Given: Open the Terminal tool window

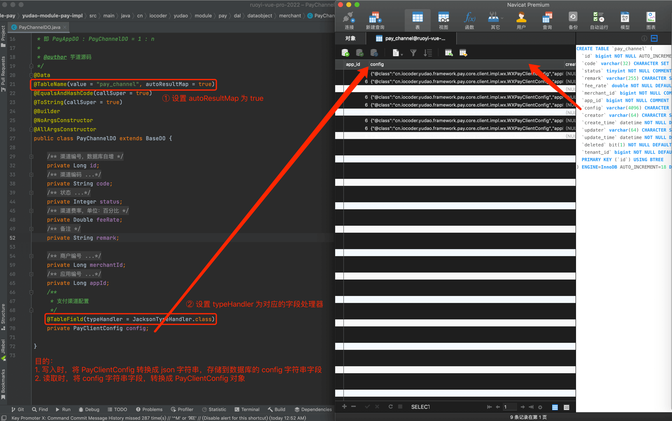Looking at the screenshot, I should pyautogui.click(x=247, y=409).
